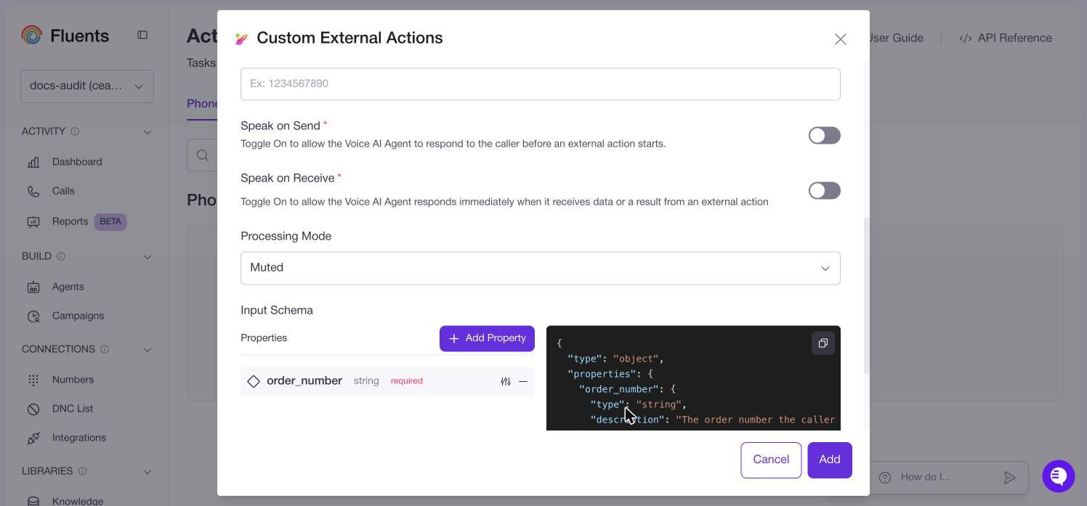Click the phone number input field
This screenshot has width=1087, height=506.
coord(540,84)
